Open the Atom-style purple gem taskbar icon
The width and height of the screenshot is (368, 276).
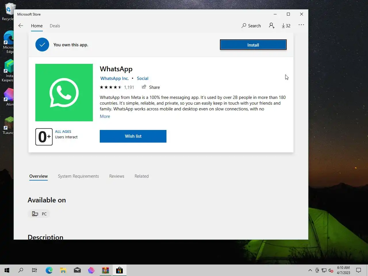91,270
